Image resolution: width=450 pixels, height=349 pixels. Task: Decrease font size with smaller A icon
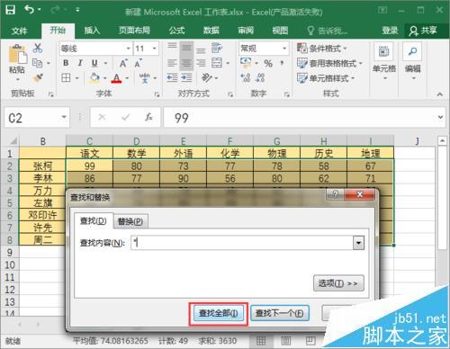tap(138, 63)
